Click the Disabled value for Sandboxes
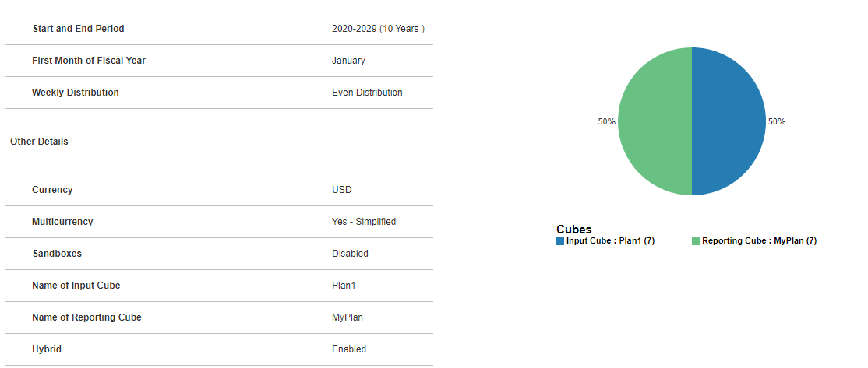The height and width of the screenshot is (368, 868). 350,254
